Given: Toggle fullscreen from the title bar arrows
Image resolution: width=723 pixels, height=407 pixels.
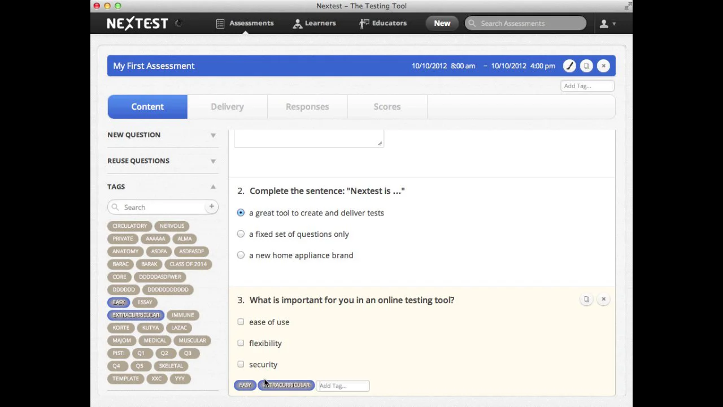Looking at the screenshot, I should click(628, 6).
